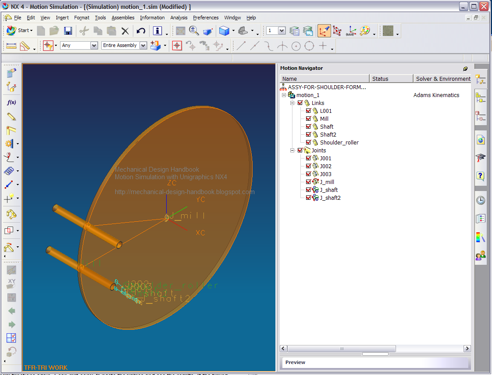The image size is (492, 375).
Task: Toggle the J001 joint checkbox
Action: [x=308, y=158]
